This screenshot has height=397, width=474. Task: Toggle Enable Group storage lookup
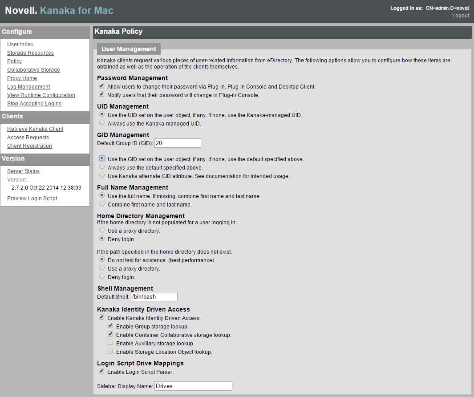(110, 326)
